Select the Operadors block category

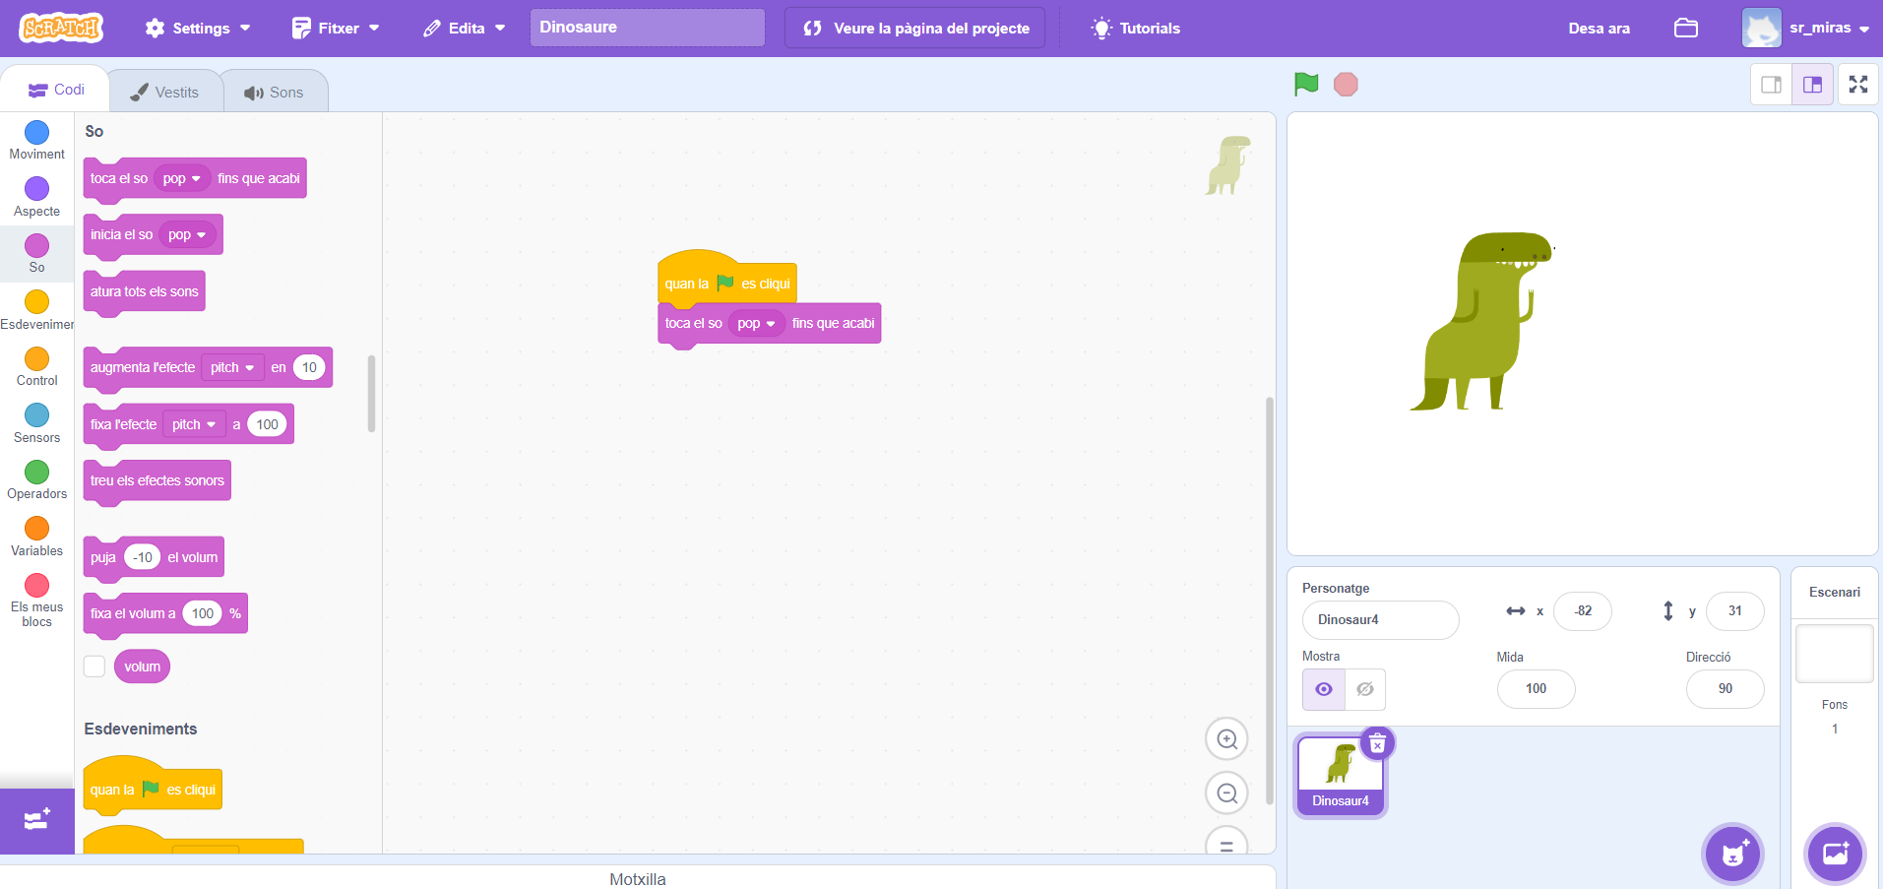click(36, 479)
